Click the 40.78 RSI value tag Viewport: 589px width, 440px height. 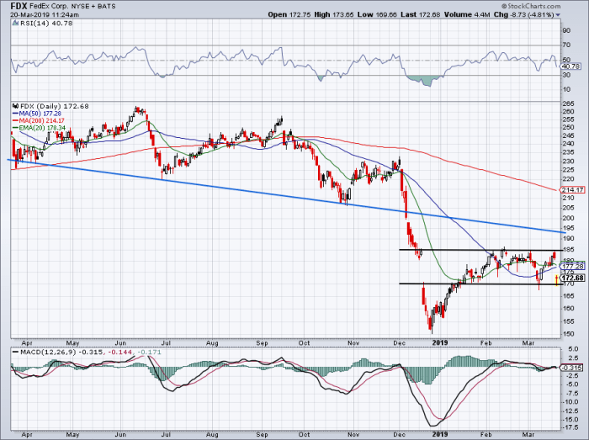pyautogui.click(x=571, y=66)
